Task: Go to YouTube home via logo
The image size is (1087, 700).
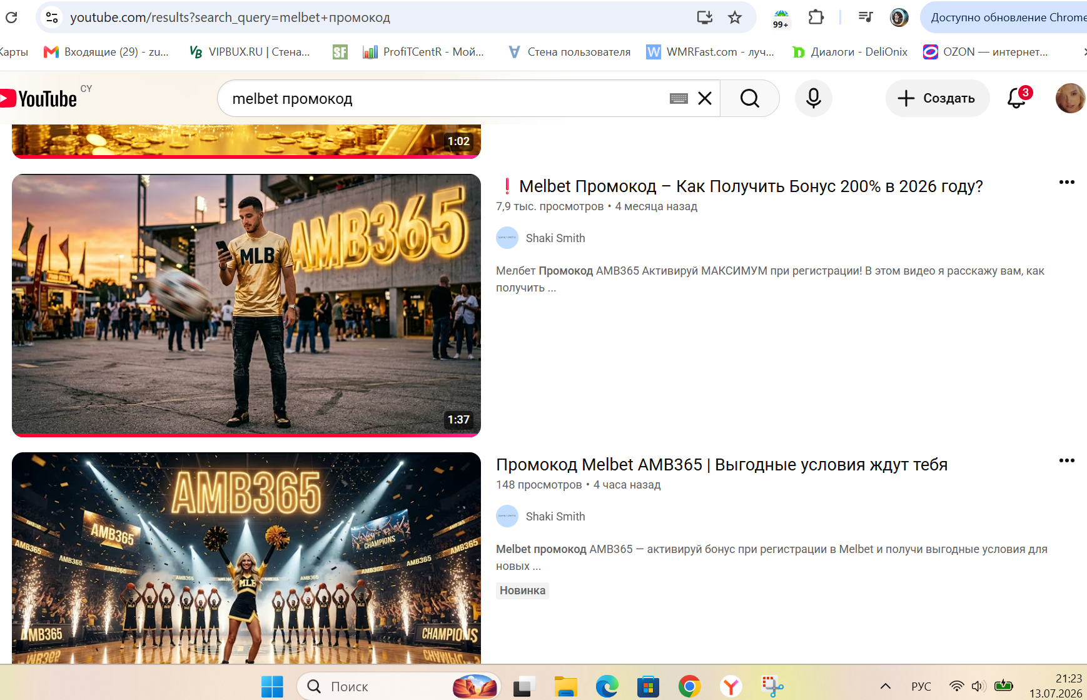Action: tap(39, 99)
